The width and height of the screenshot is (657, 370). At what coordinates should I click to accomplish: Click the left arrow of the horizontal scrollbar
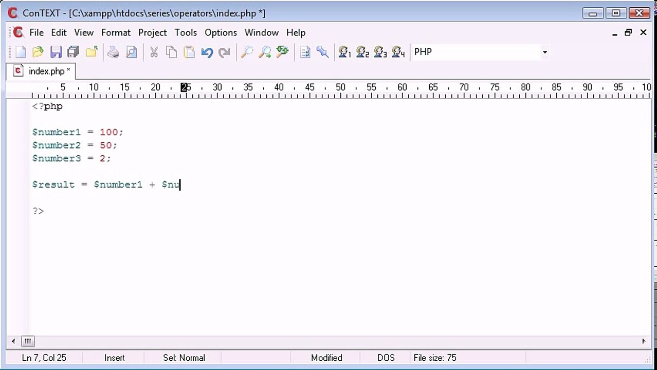point(13,341)
